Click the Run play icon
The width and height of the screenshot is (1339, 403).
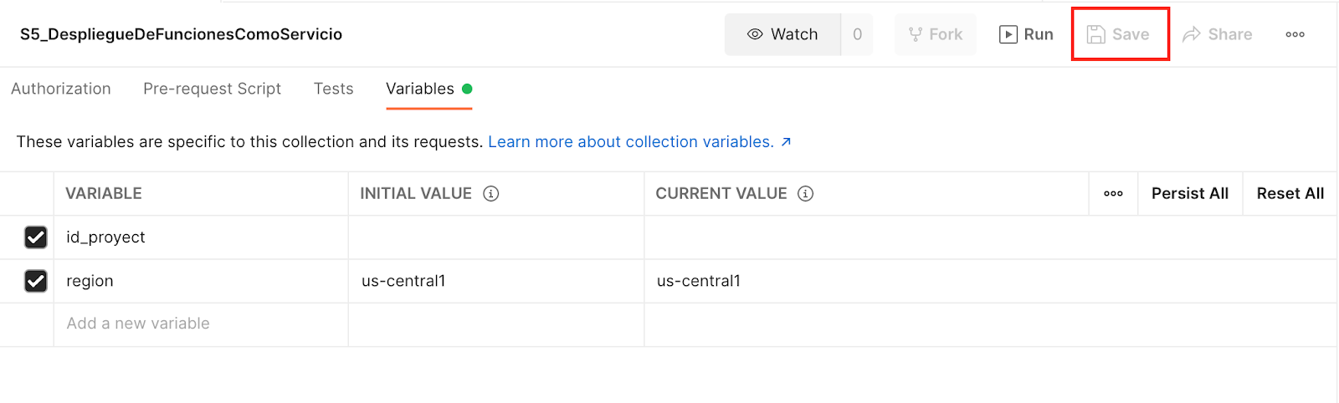coord(1008,34)
